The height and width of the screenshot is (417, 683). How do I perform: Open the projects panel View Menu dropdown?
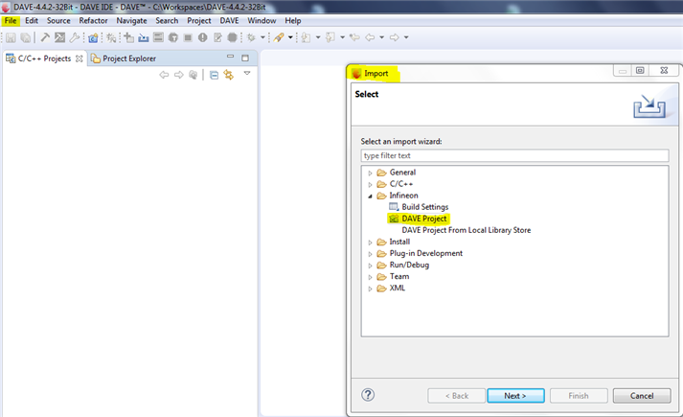click(x=246, y=74)
